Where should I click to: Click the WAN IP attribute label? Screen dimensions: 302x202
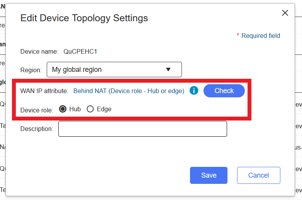(44, 91)
